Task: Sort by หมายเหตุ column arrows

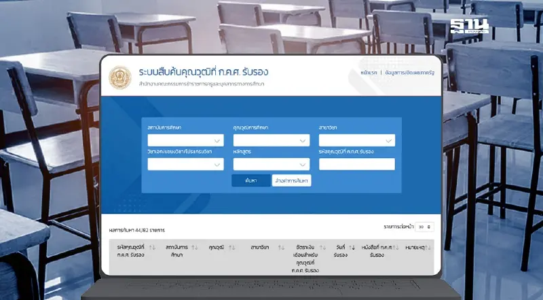Action: click(429, 247)
